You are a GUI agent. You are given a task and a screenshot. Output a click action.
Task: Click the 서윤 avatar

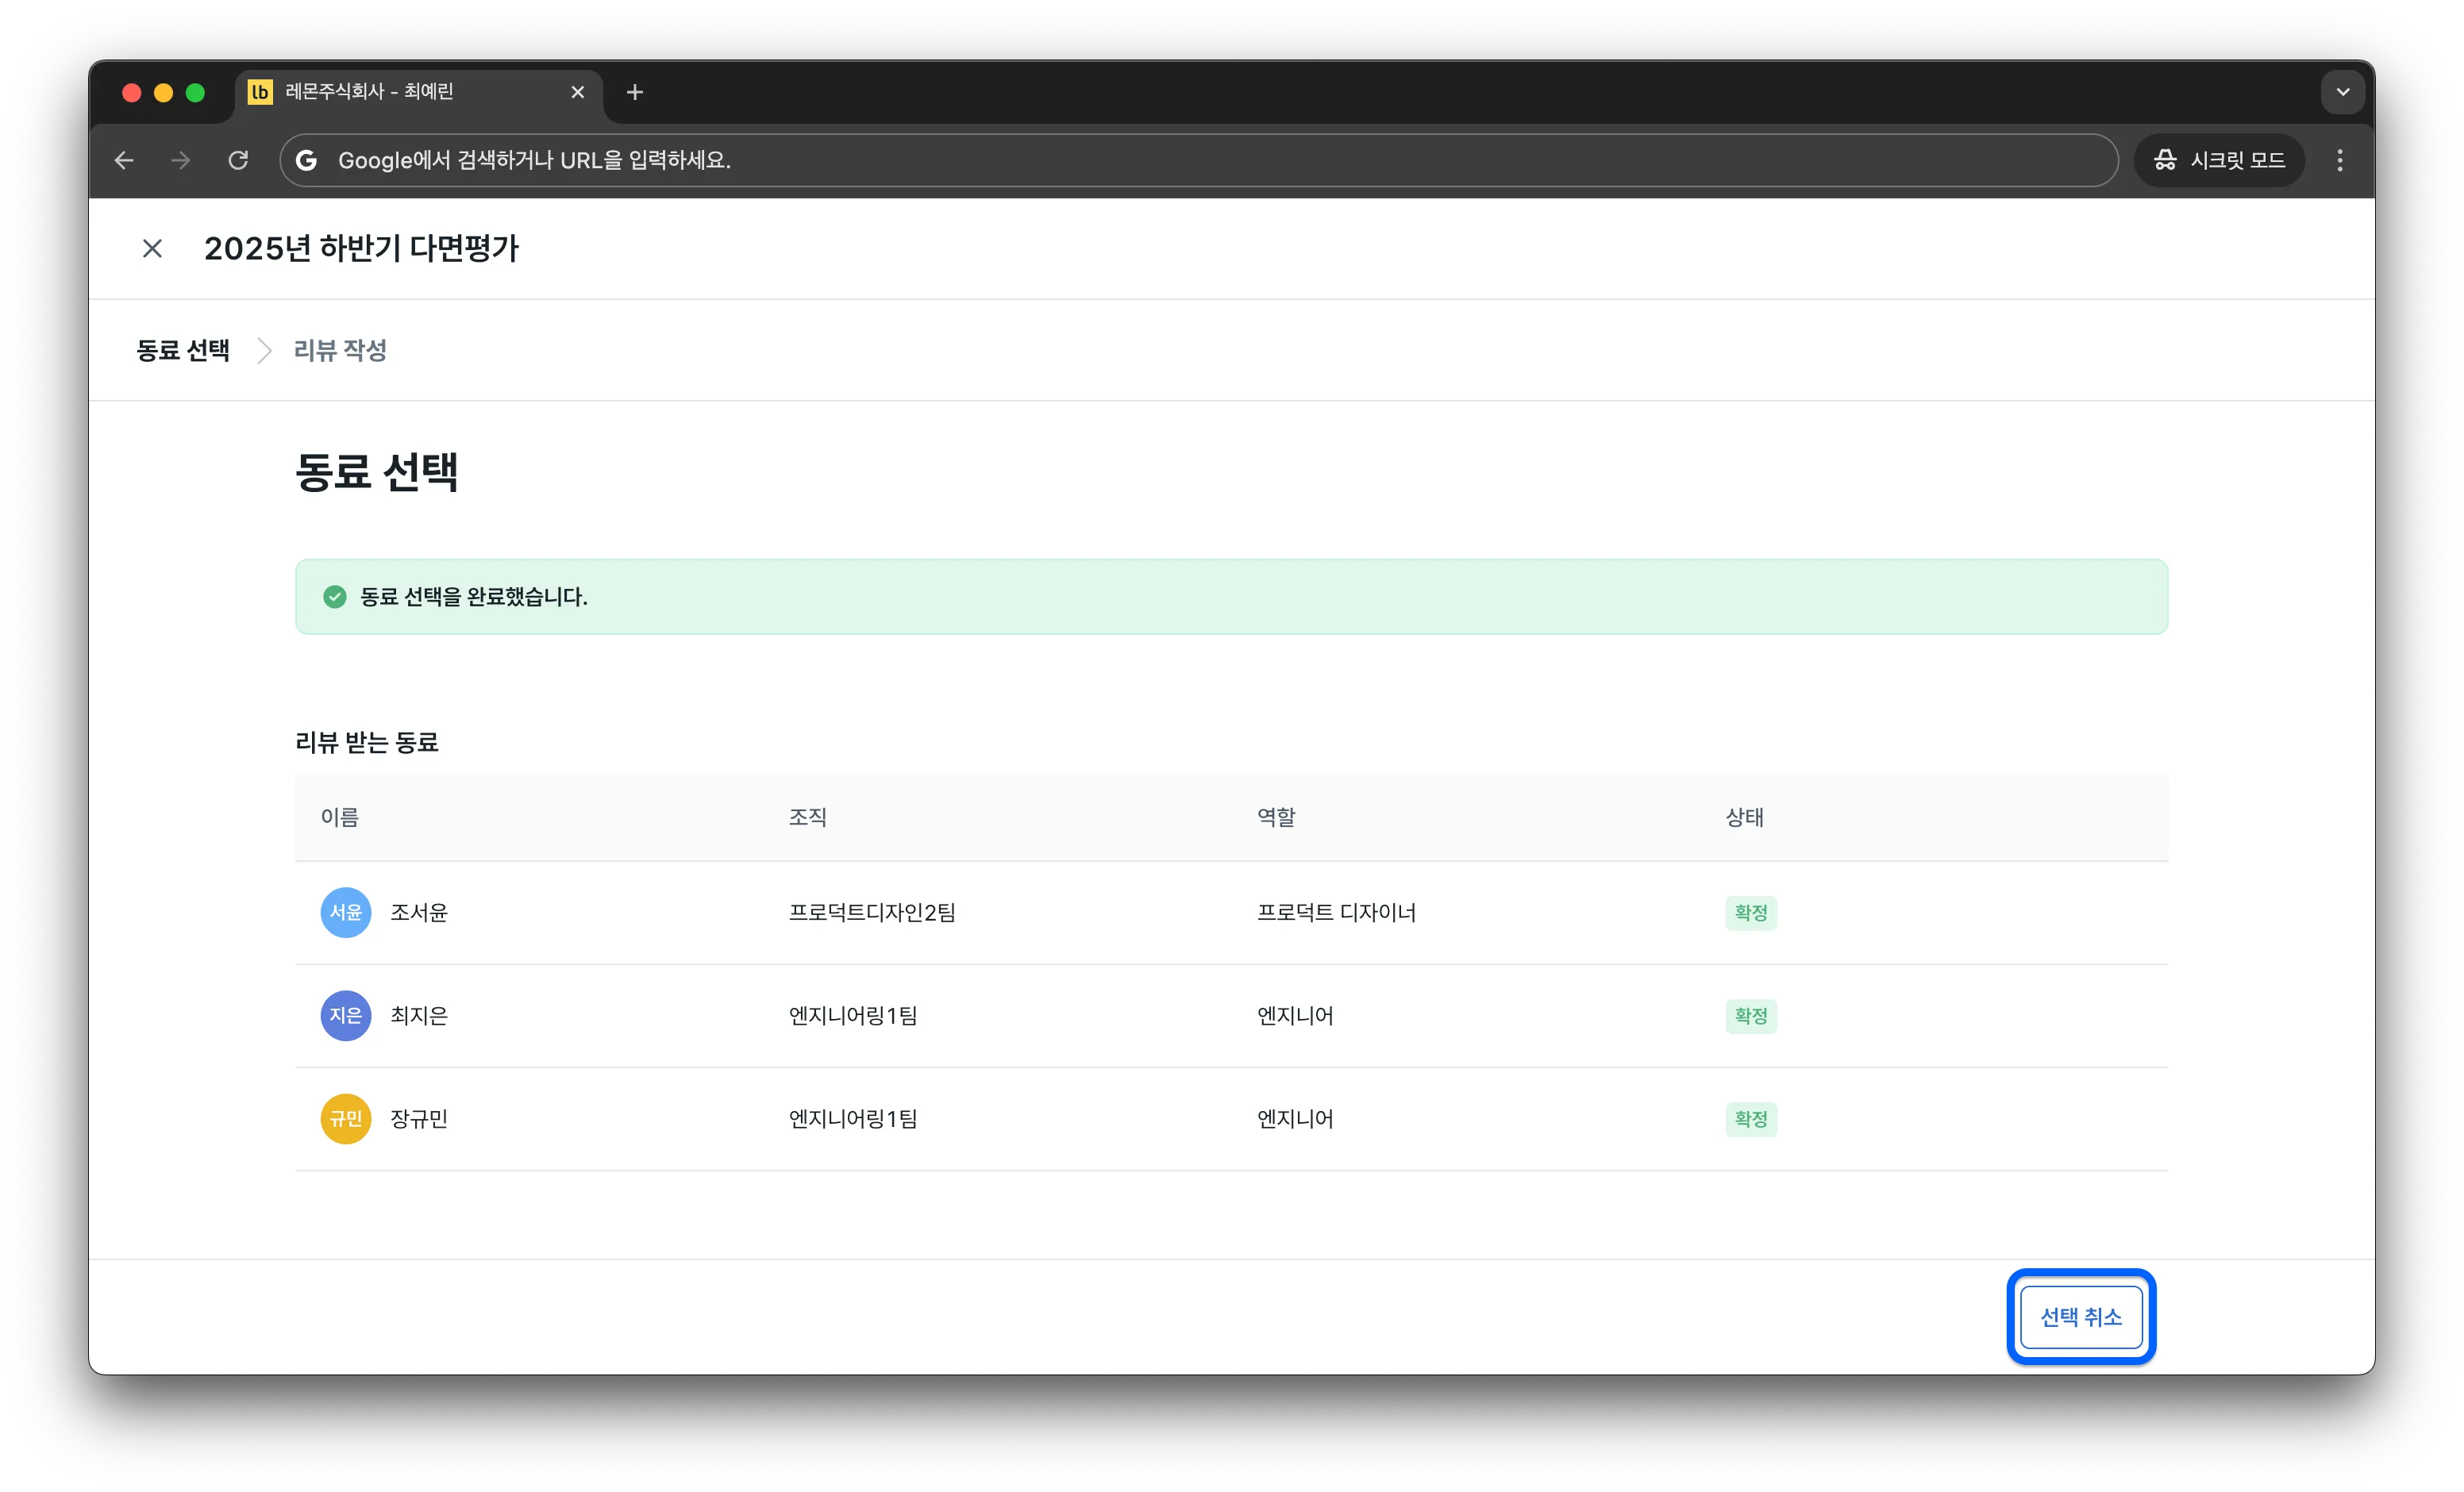coord(346,912)
